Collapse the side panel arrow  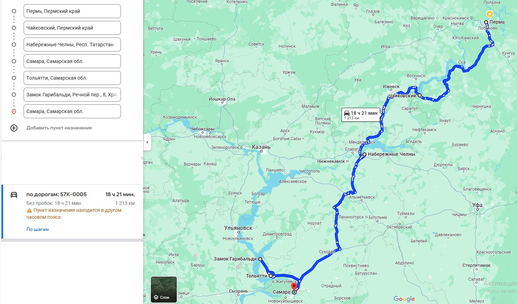tap(147, 142)
